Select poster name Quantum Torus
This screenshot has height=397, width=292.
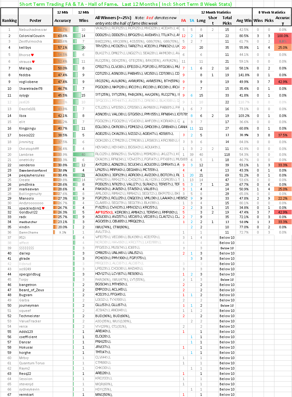tap(32, 363)
